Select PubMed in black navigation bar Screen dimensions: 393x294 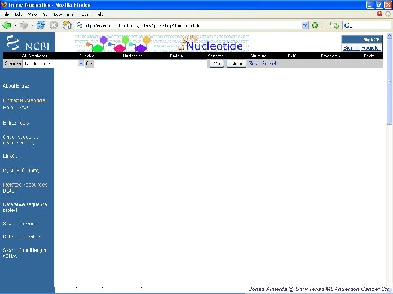(x=87, y=56)
